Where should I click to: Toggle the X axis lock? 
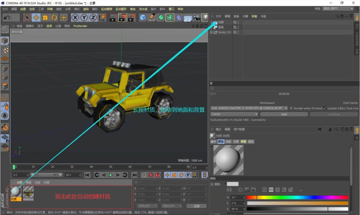coord(75,18)
